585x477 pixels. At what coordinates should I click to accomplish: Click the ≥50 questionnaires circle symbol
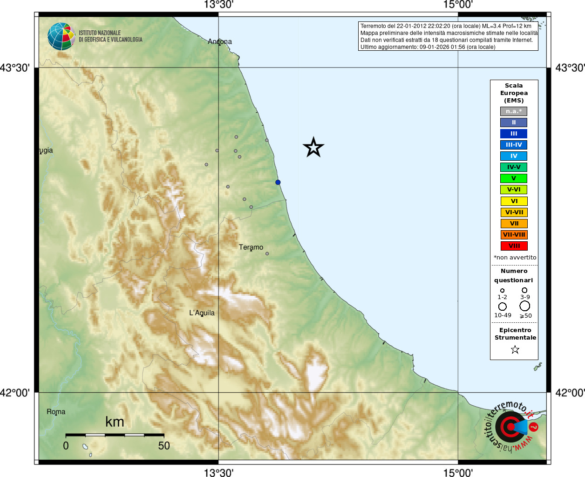point(525,306)
